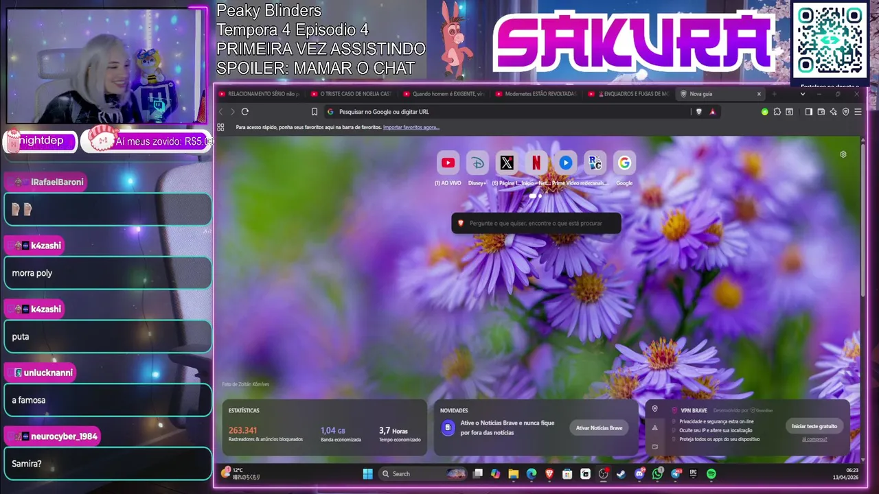Viewport: 879px width, 494px height.
Task: Switch to O TRISTE CASO DE NOELIA tab
Action: 352,94
